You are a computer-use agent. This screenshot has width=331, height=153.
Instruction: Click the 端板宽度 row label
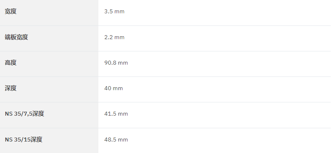(x=16, y=37)
